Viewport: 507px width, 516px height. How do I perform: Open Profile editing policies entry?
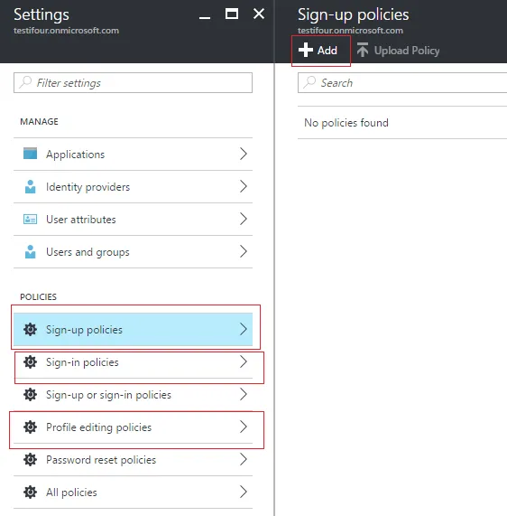(134, 427)
